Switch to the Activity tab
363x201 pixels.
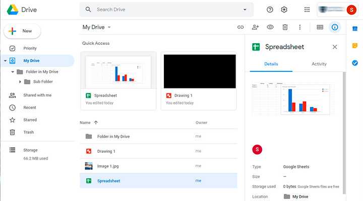point(319,64)
